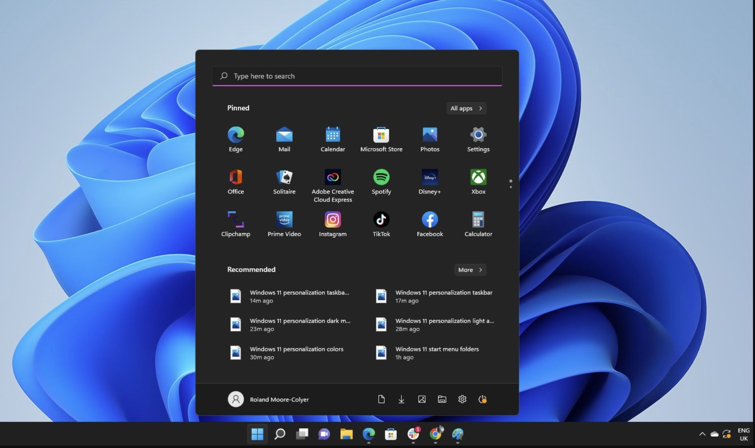Click ENG UK language indicator

point(744,434)
